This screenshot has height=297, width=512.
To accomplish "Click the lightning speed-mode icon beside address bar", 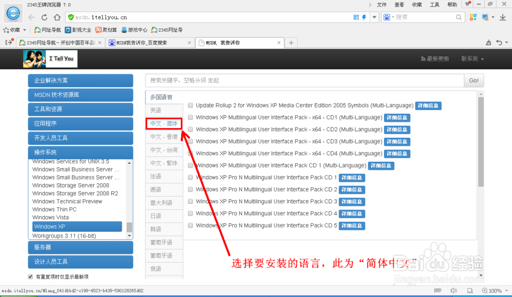I will tap(365, 17).
